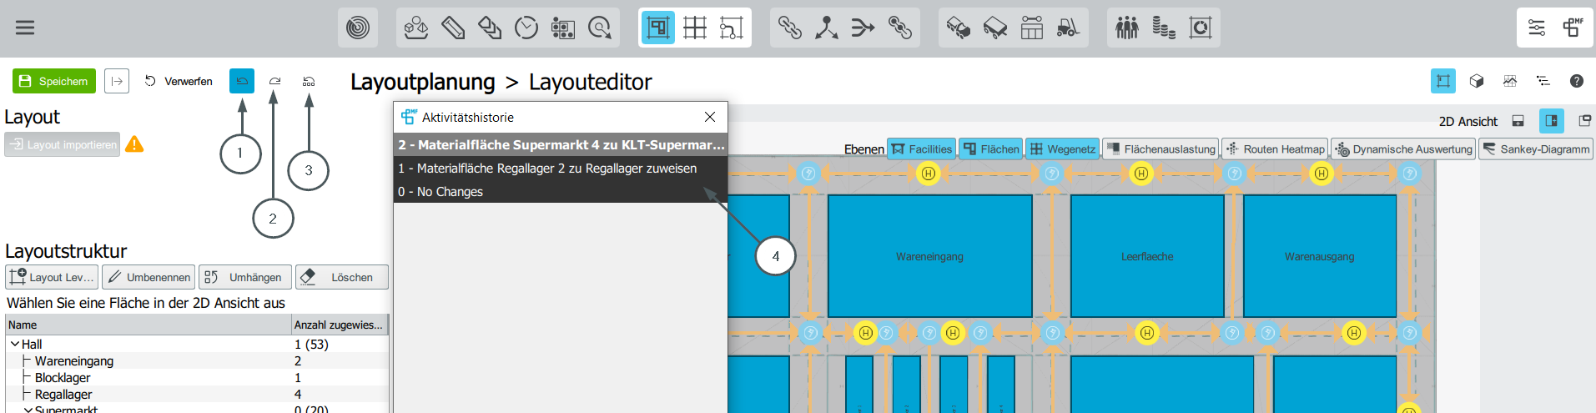The width and height of the screenshot is (1596, 413).
Task: Collapse the Hall tree node
Action: [15, 344]
